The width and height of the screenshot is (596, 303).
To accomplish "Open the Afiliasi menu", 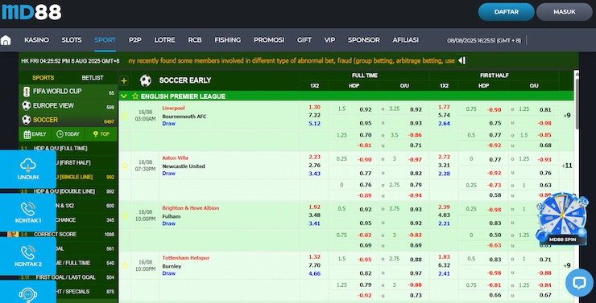I will click(x=406, y=40).
